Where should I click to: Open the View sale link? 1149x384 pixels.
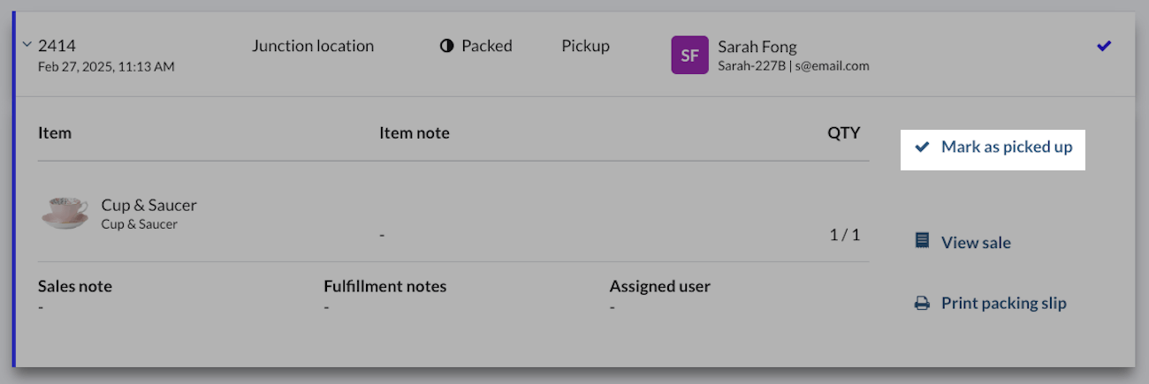point(976,242)
